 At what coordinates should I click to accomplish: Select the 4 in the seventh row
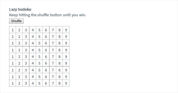33,70
